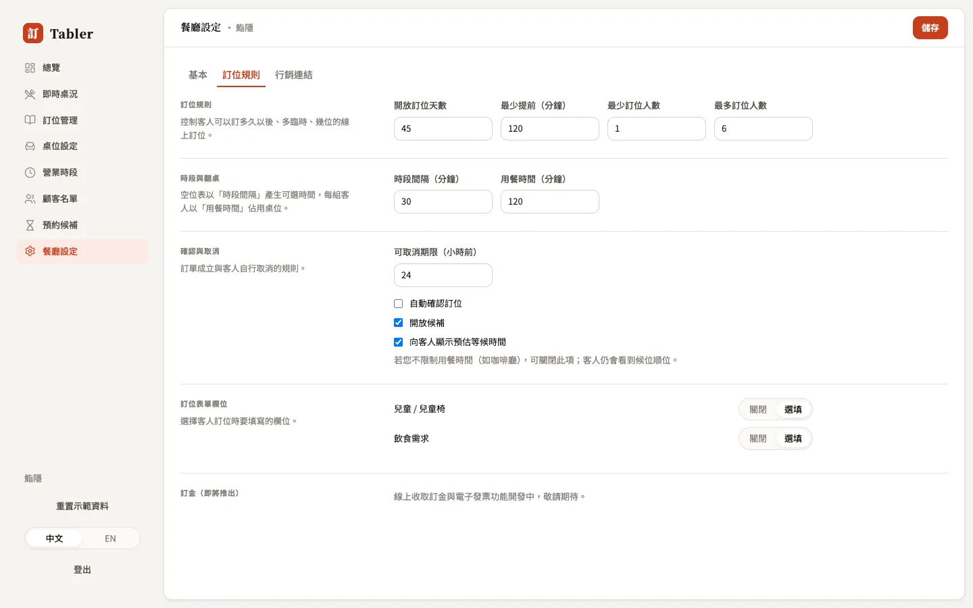Uncheck the 開放候補 checkbox

[399, 323]
